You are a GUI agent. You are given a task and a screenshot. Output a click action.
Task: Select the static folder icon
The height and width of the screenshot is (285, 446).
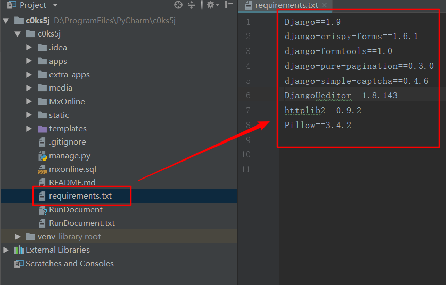pos(42,115)
